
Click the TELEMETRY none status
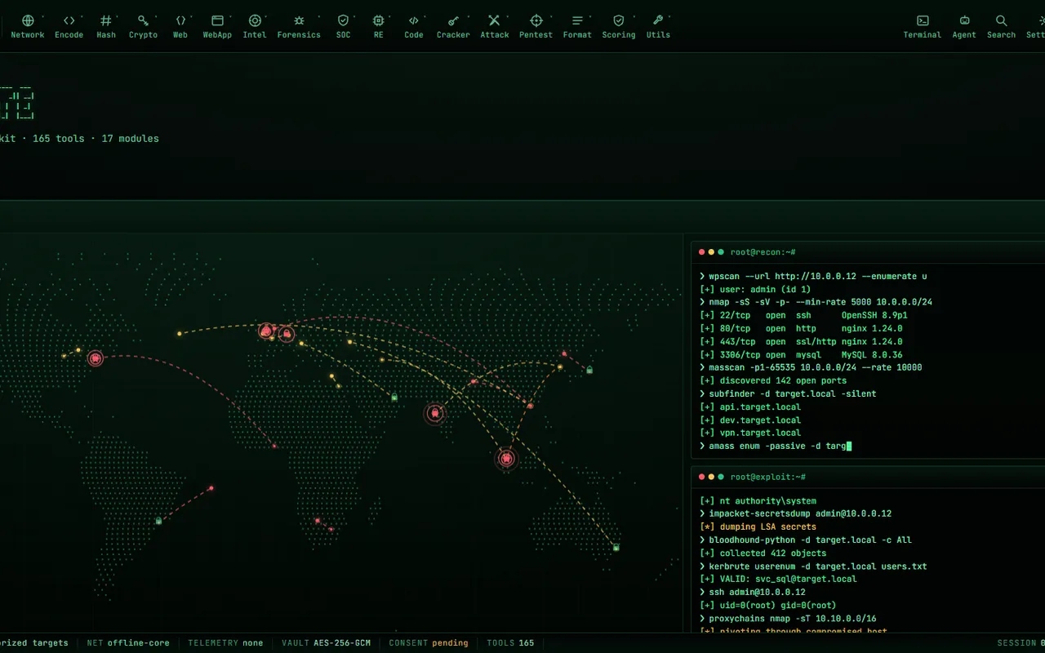[225, 643]
